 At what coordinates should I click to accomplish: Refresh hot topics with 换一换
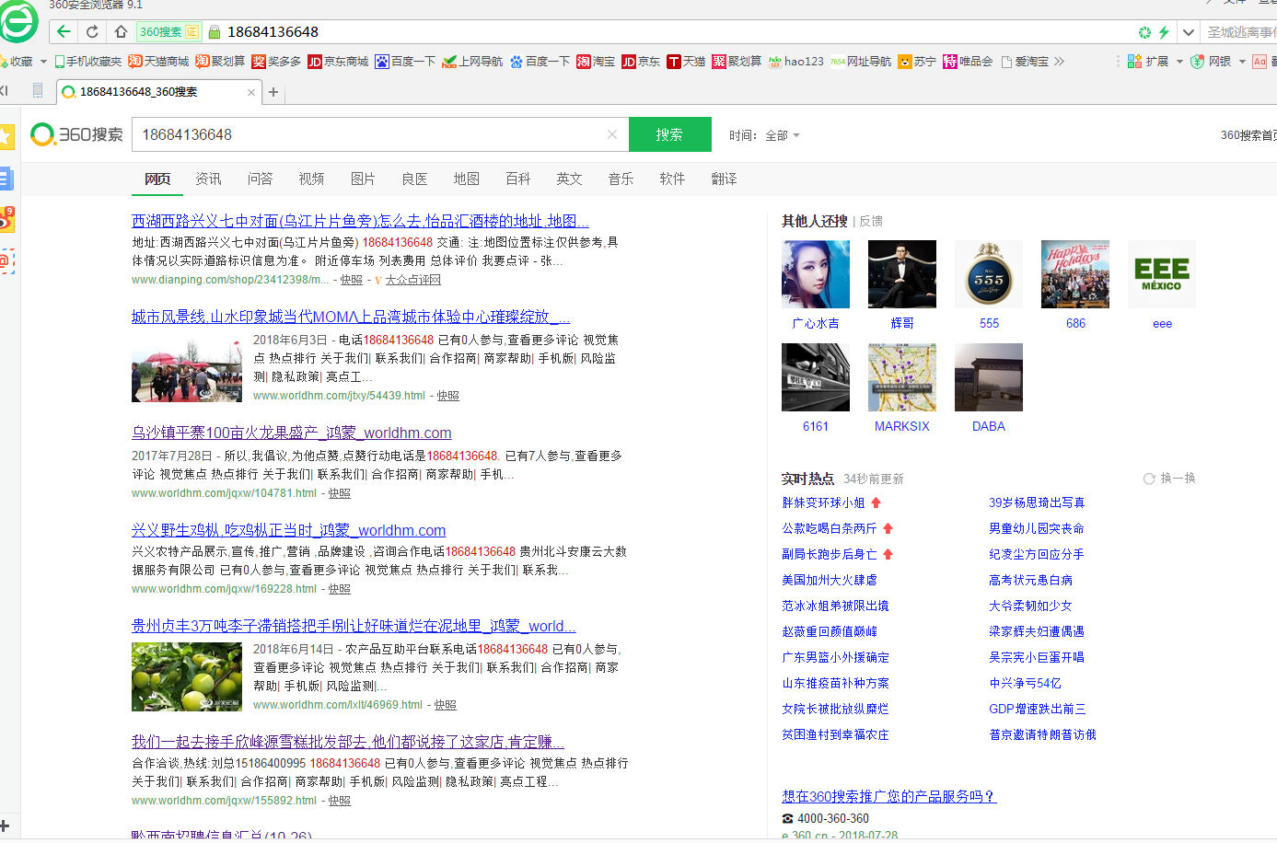[1169, 479]
